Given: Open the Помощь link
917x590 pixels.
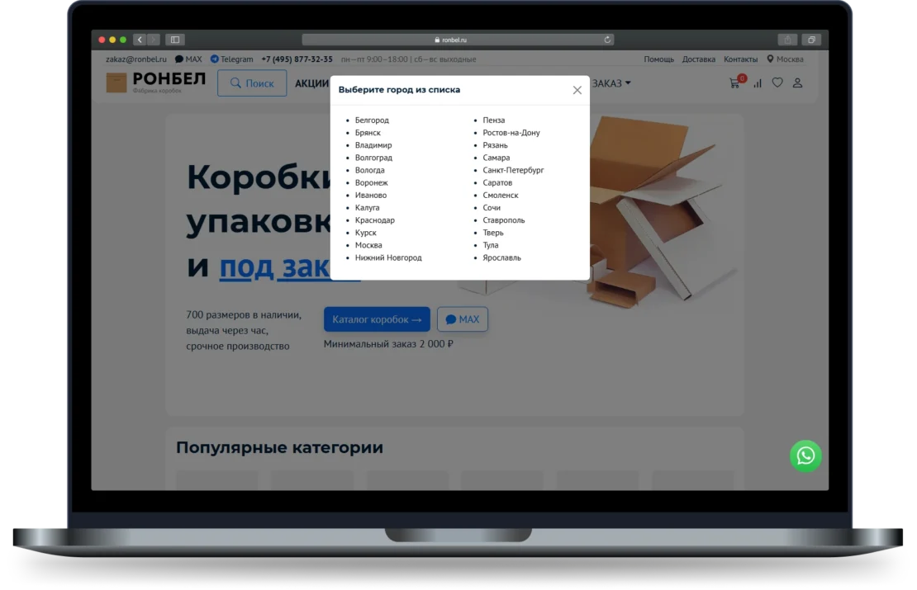Looking at the screenshot, I should click(658, 59).
